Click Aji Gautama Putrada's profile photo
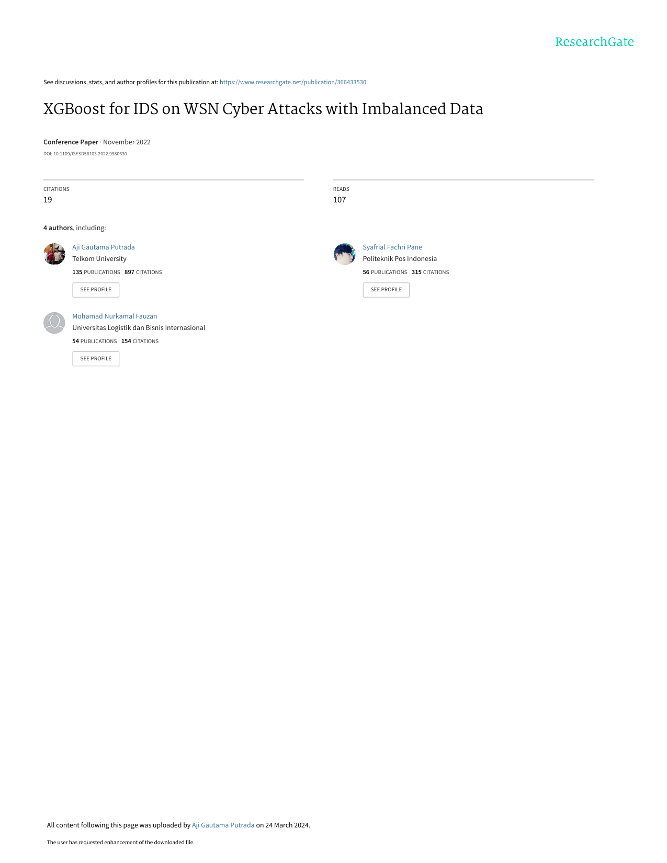667x863 pixels. pos(54,254)
